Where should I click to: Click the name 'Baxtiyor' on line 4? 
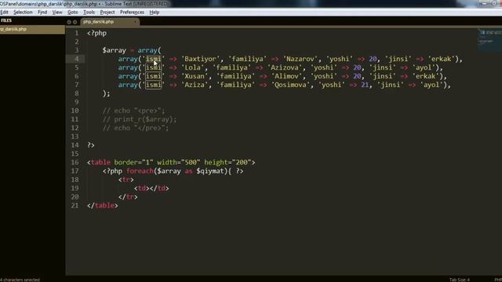click(x=201, y=59)
